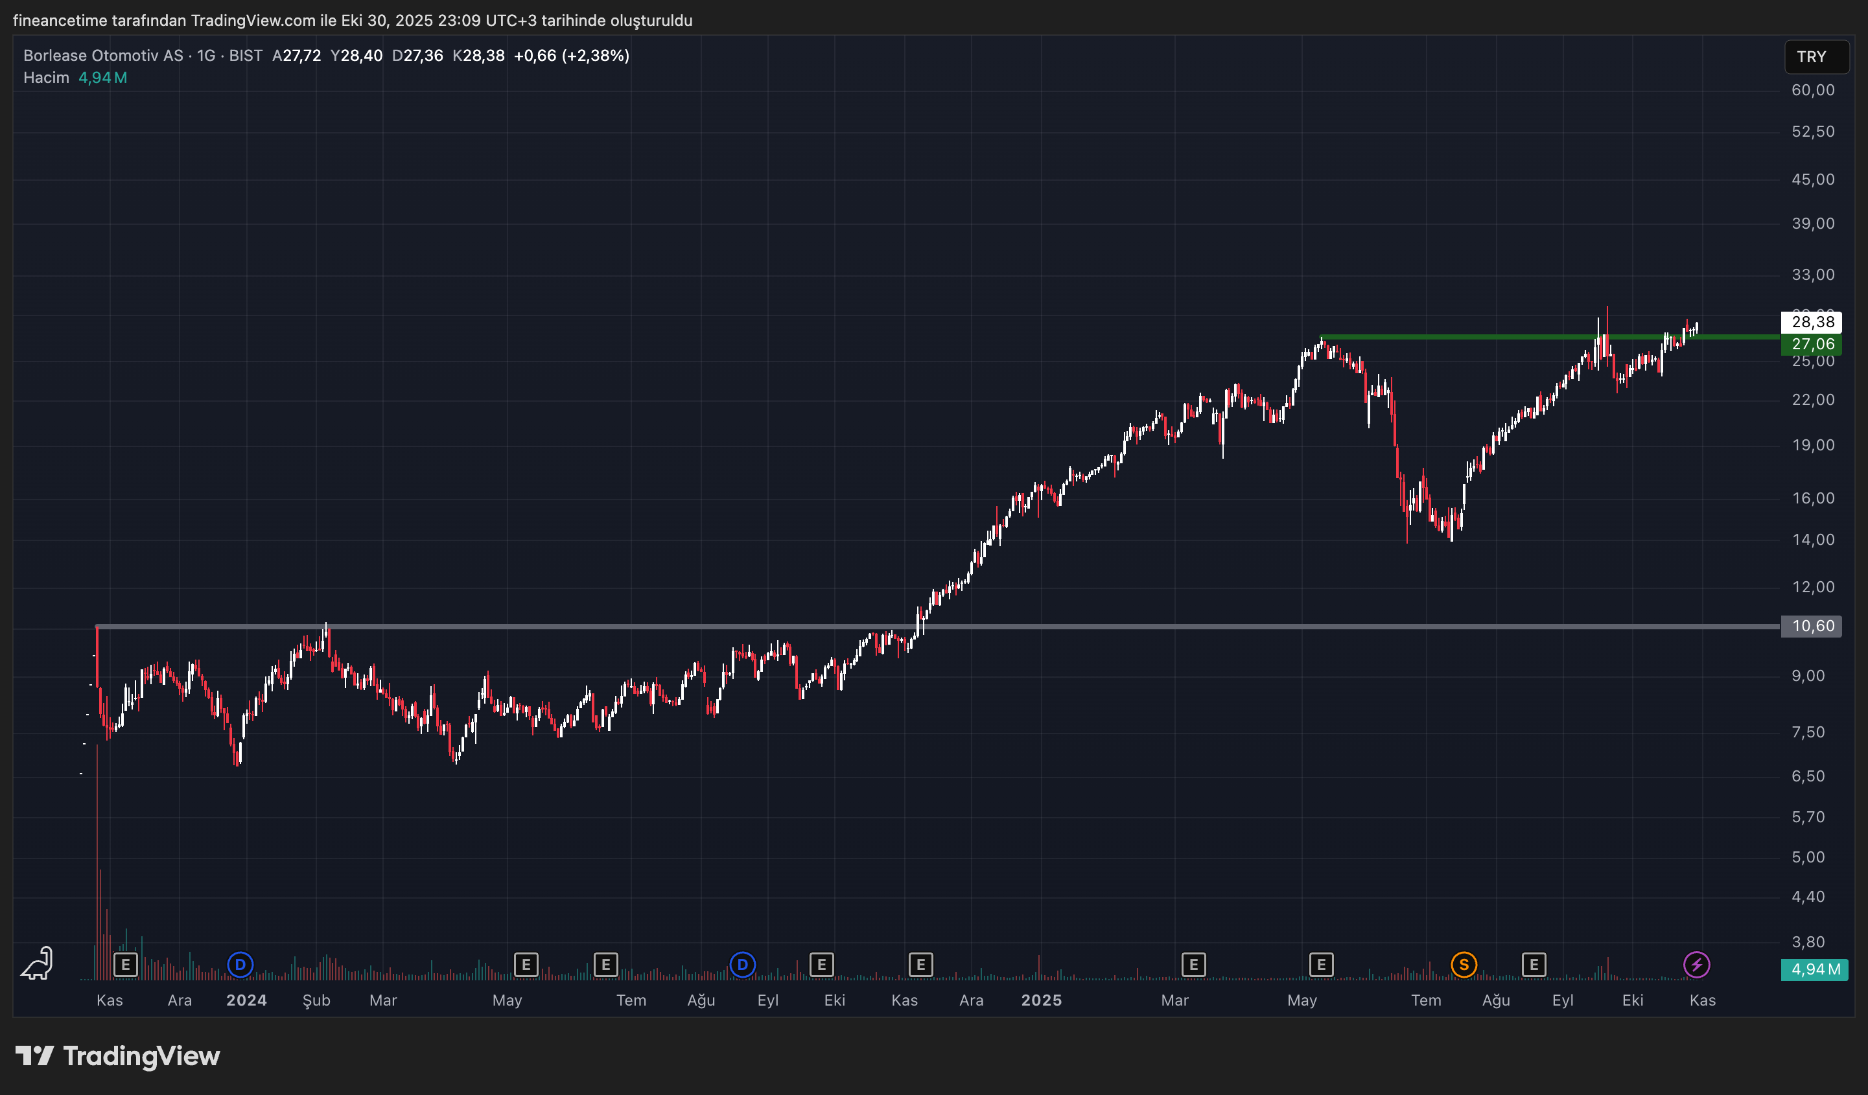The width and height of the screenshot is (1868, 1095).
Task: Click the green 27,06 price line label
Action: 1812,344
